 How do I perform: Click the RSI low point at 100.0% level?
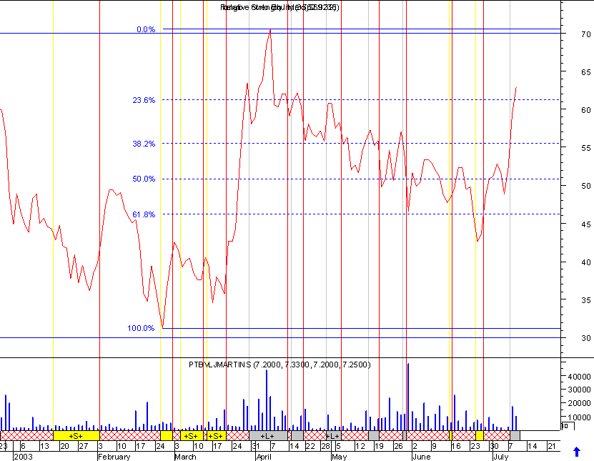[162, 327]
